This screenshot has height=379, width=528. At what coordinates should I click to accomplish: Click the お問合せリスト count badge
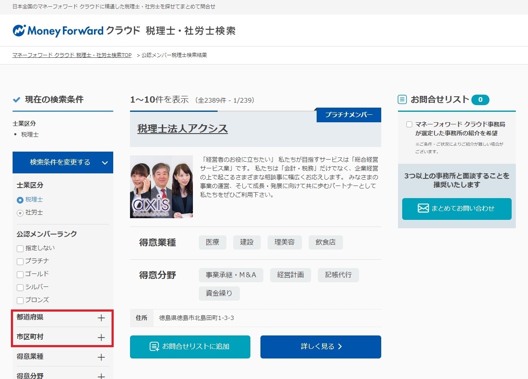(x=480, y=100)
